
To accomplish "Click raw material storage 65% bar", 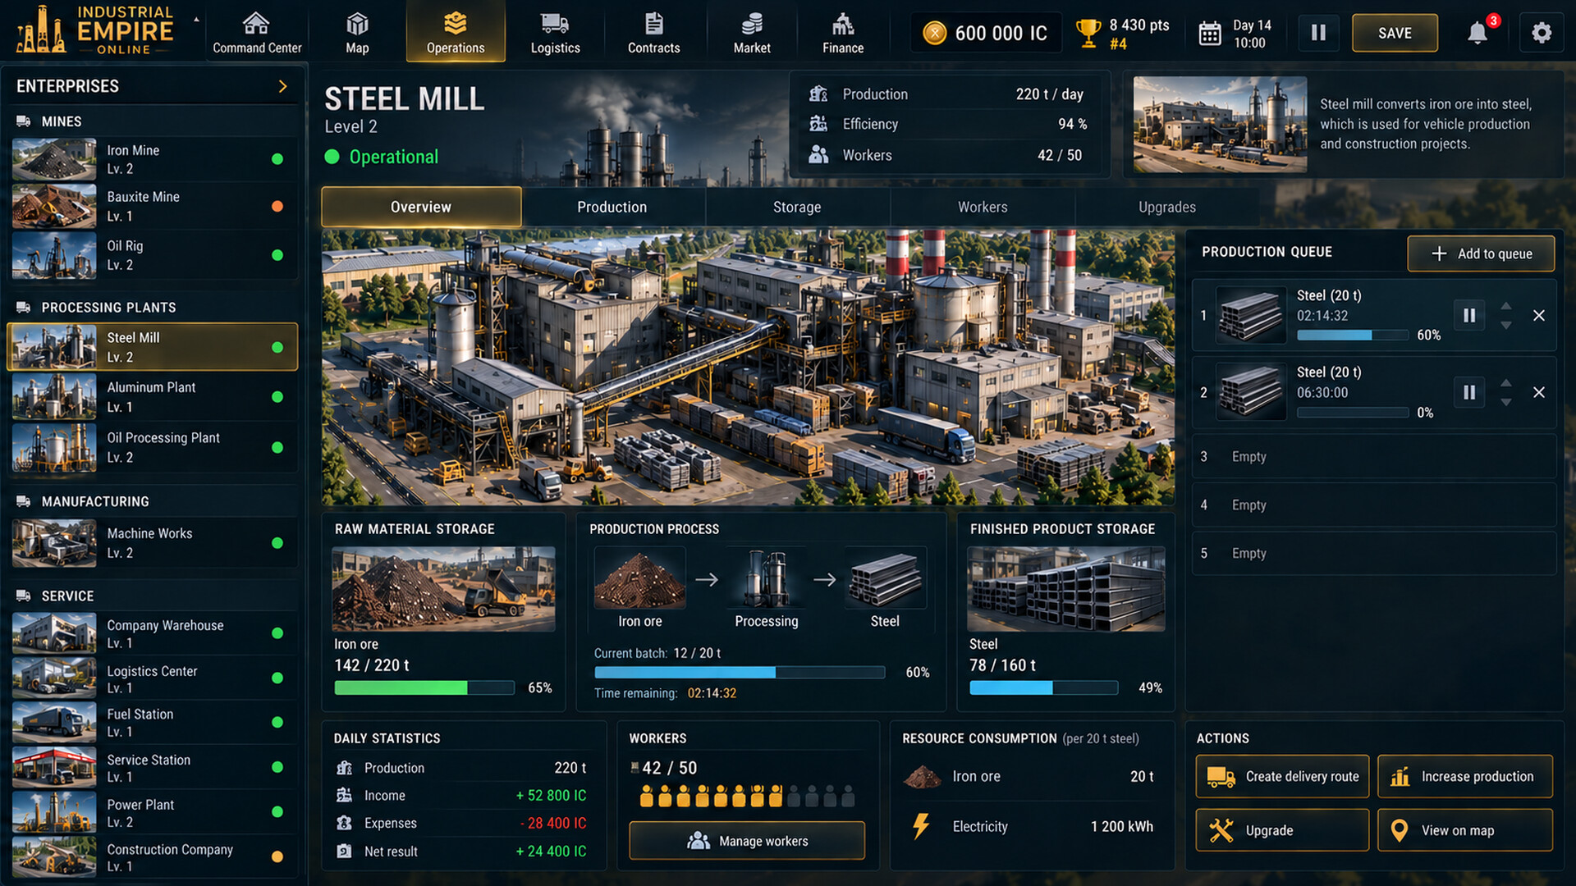I will click(424, 687).
